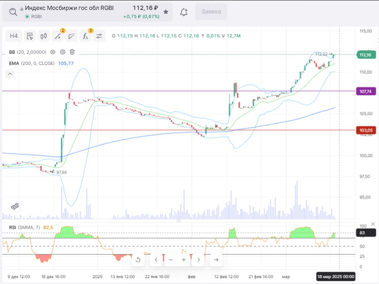Reset chart view with circular arrow
This screenshot has width=379, height=284.
pos(138,260)
